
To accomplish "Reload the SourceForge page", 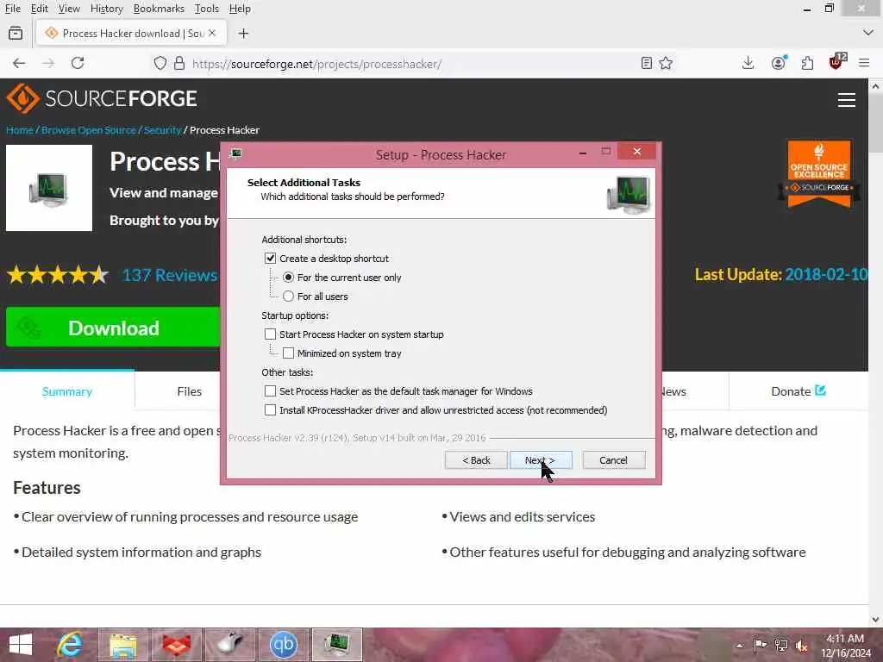I will click(x=78, y=63).
